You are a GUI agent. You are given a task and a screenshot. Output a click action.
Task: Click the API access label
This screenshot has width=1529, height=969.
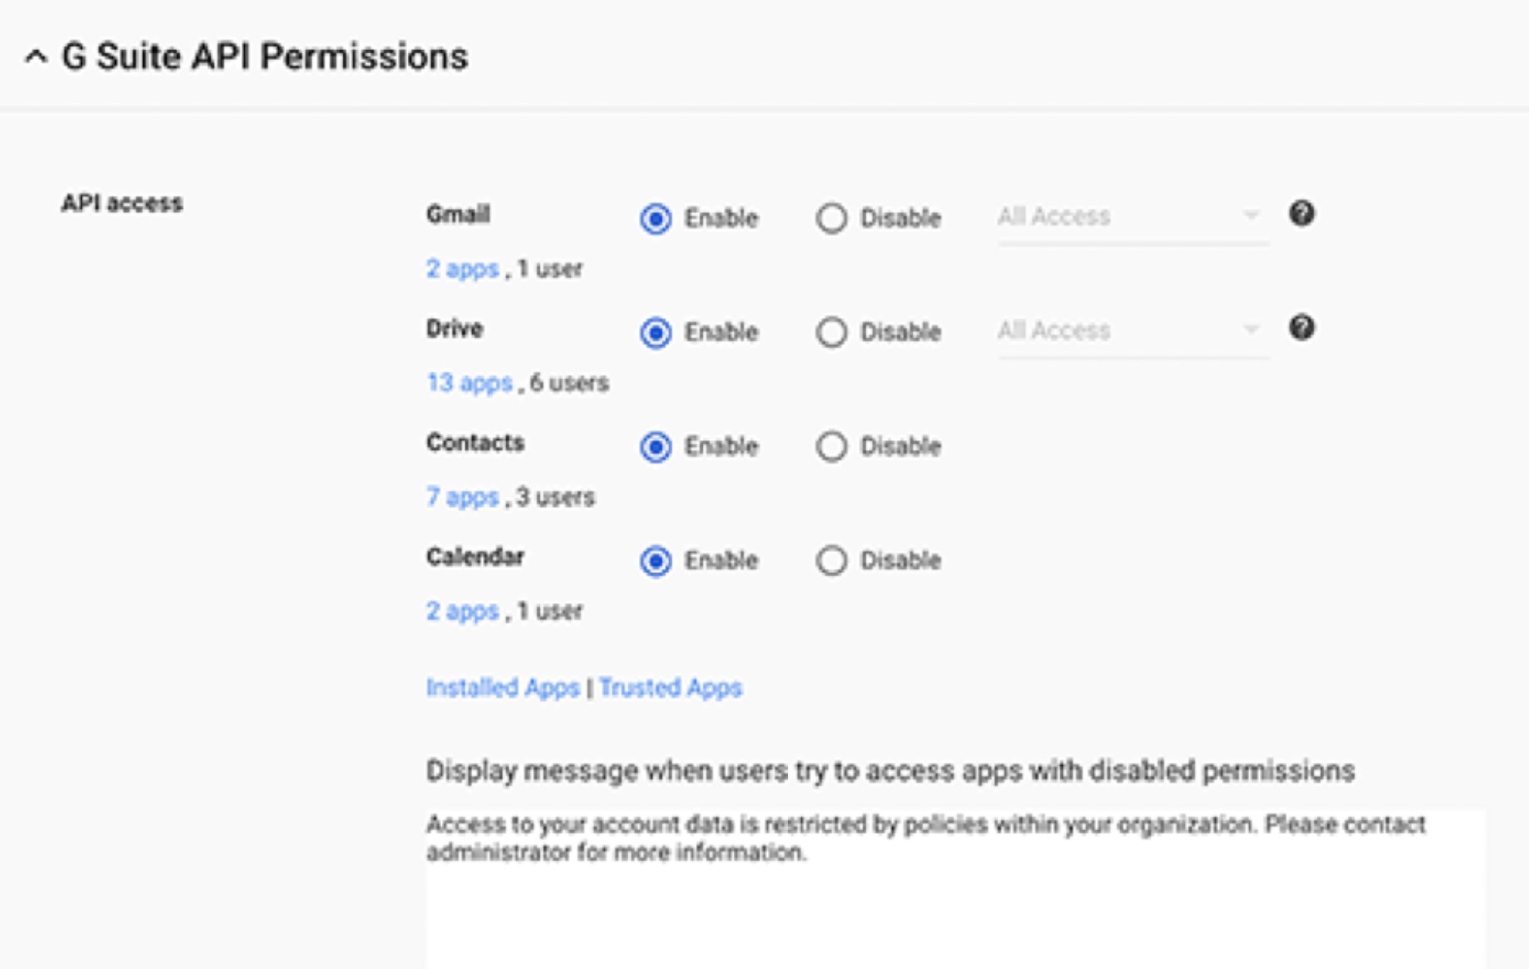[x=121, y=203]
